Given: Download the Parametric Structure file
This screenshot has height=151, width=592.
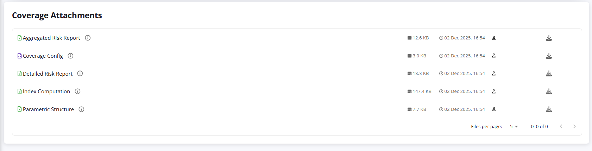Looking at the screenshot, I should point(549,109).
